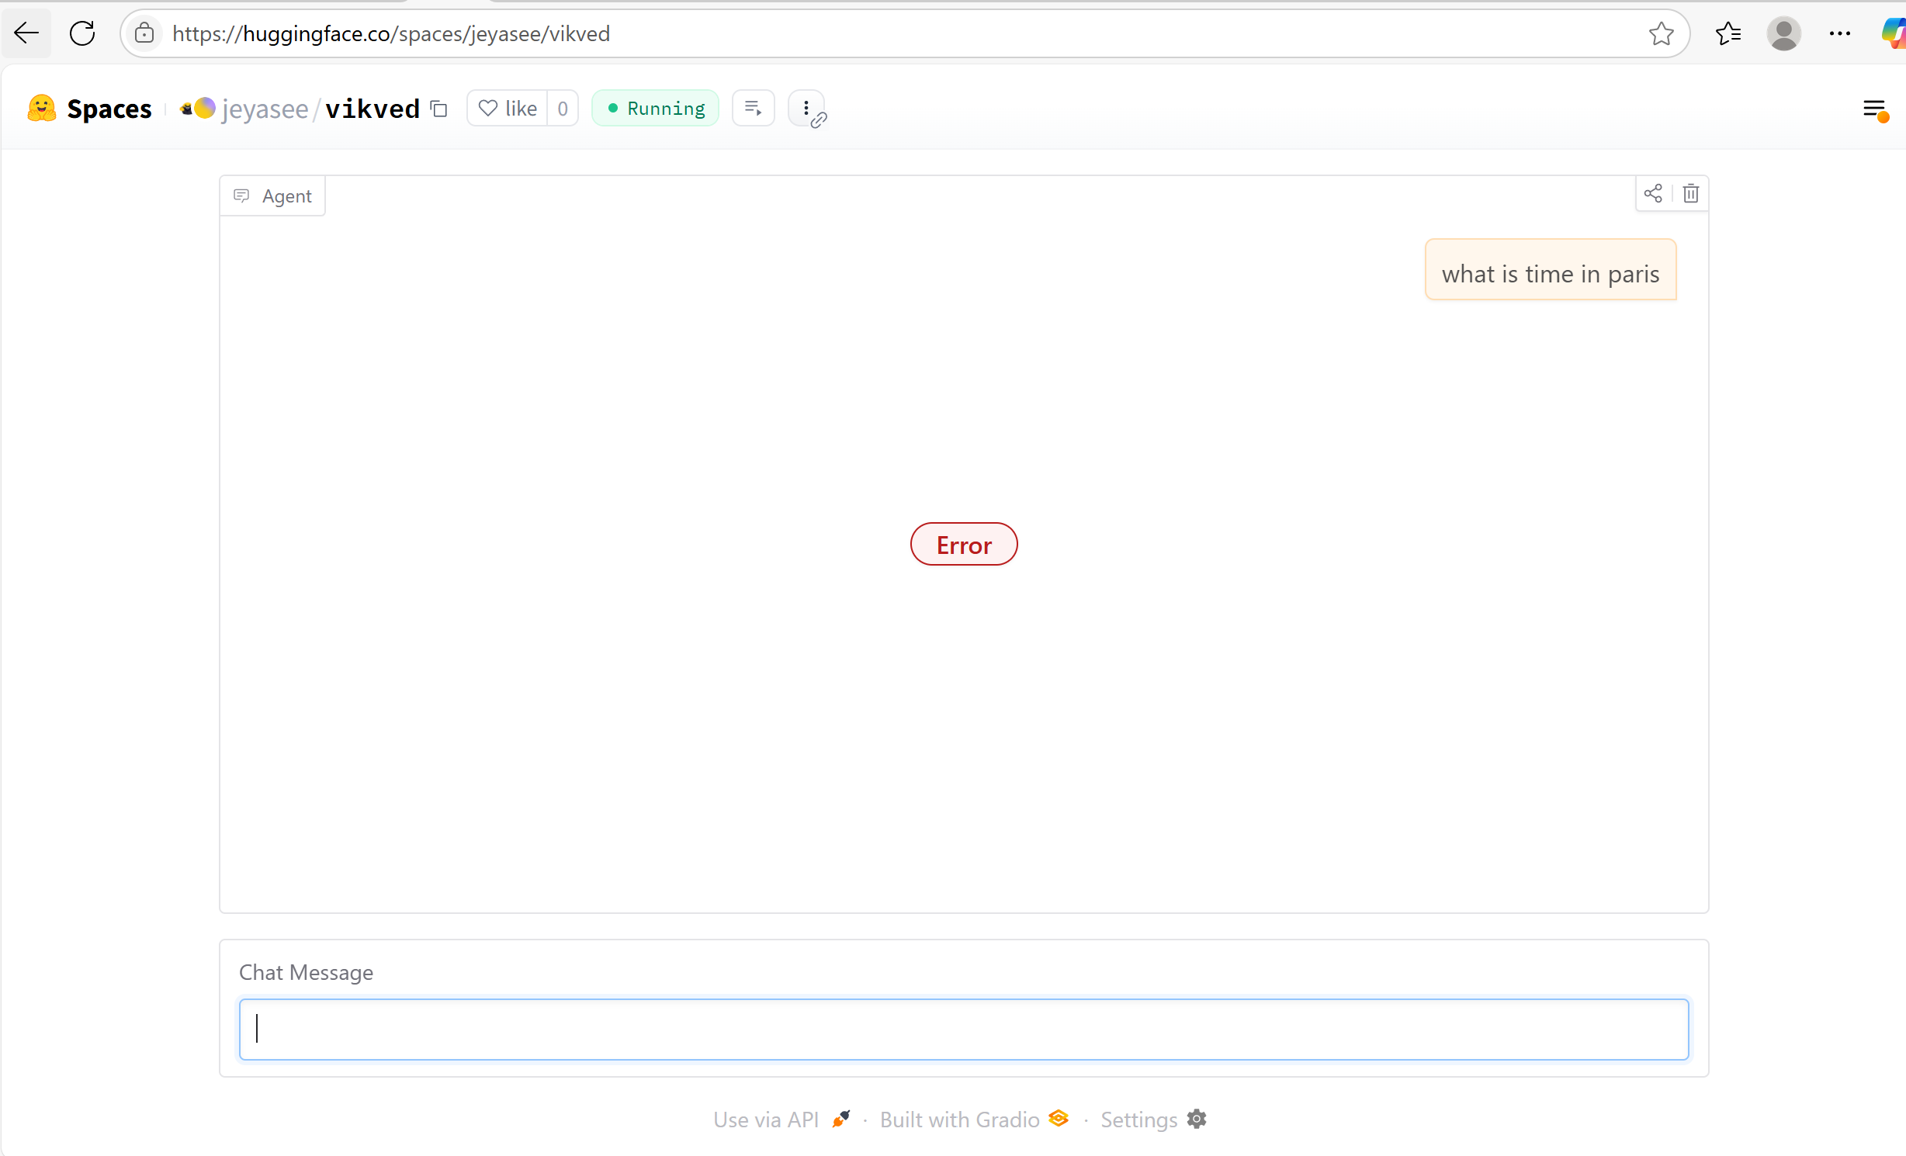Copy the space name vikved

click(x=439, y=109)
